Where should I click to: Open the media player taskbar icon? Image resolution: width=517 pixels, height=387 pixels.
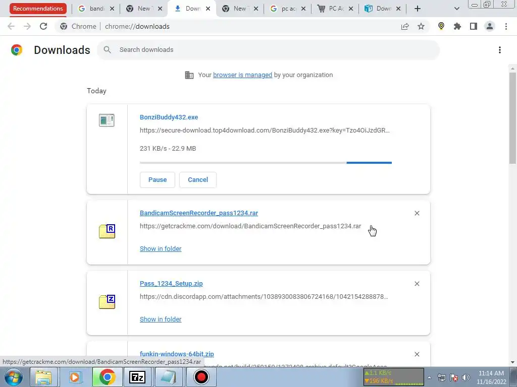[75, 377]
